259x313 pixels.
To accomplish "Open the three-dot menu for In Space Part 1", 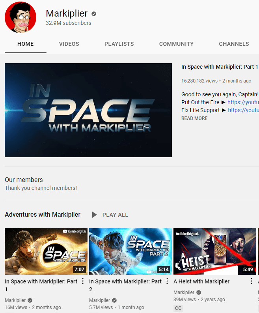I will [83, 281].
